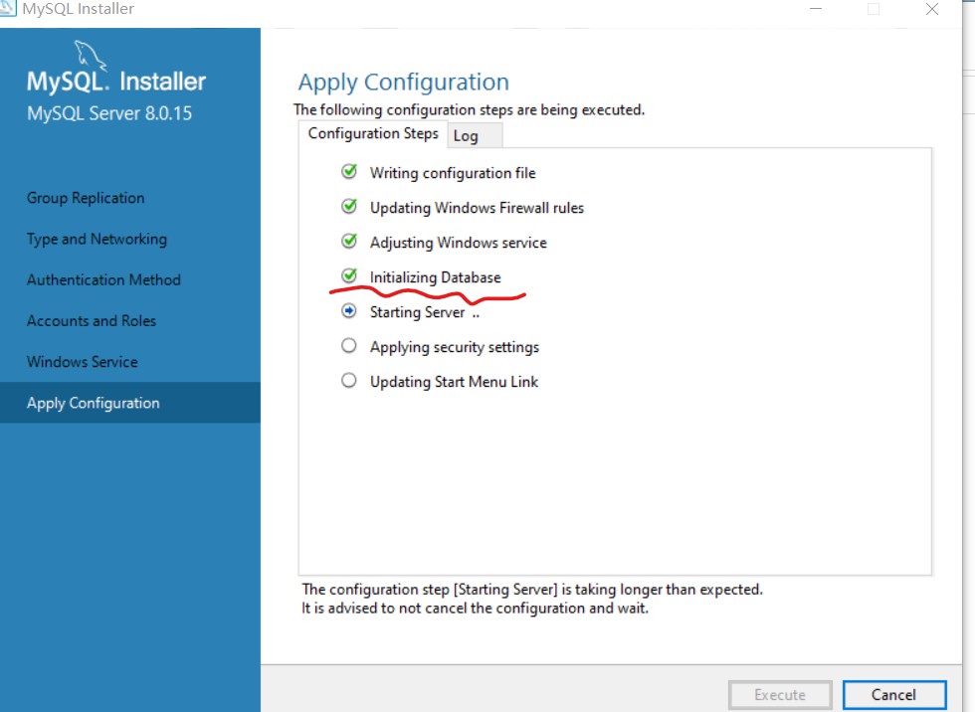Click the green check beside Adjusting Windows service
975x712 pixels.
click(349, 241)
